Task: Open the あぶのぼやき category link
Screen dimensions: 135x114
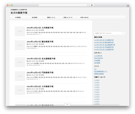Action: point(99,58)
